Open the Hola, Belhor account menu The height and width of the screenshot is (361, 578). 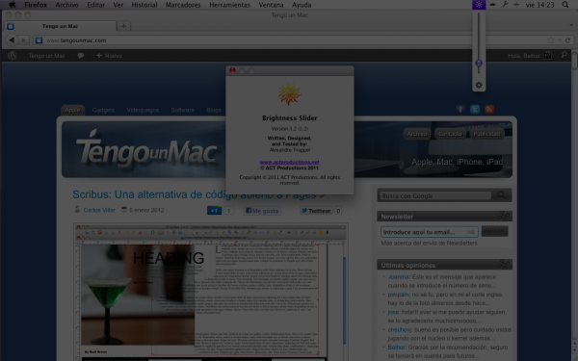point(529,56)
